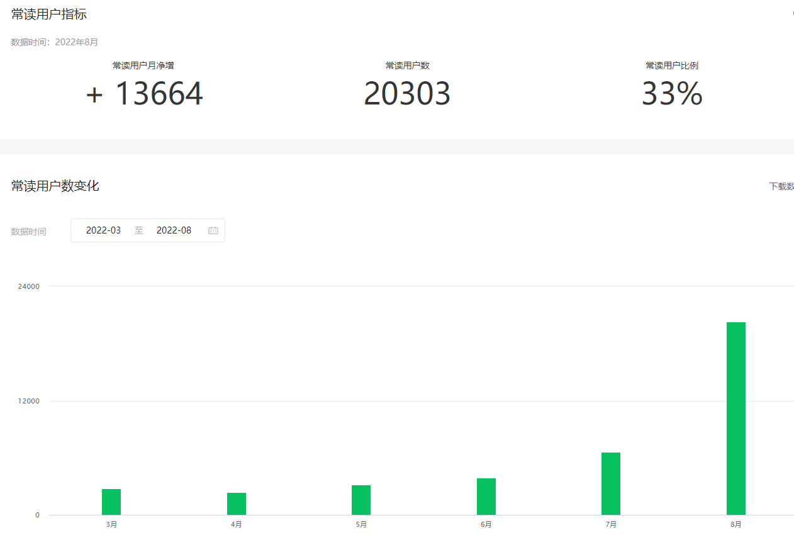
Task: Click the 12000 axis label
Action: click(29, 401)
